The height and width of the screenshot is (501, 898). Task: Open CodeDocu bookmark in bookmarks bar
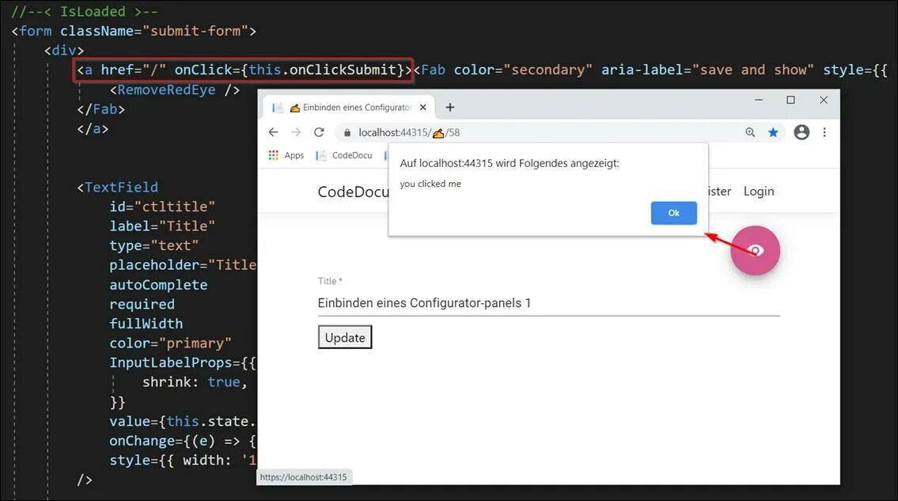pos(344,155)
